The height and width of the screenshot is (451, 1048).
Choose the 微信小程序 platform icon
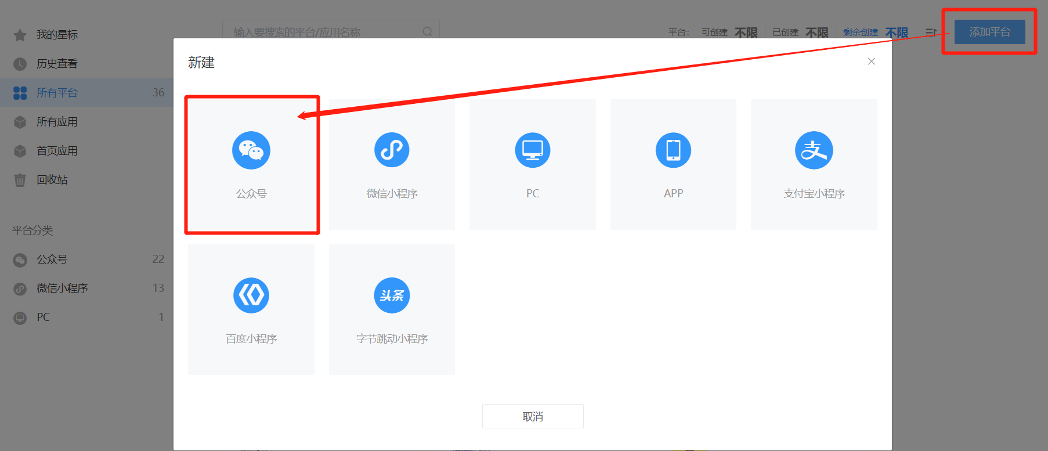pyautogui.click(x=392, y=150)
